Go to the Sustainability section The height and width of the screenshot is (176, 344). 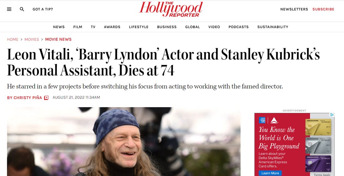pyautogui.click(x=273, y=27)
